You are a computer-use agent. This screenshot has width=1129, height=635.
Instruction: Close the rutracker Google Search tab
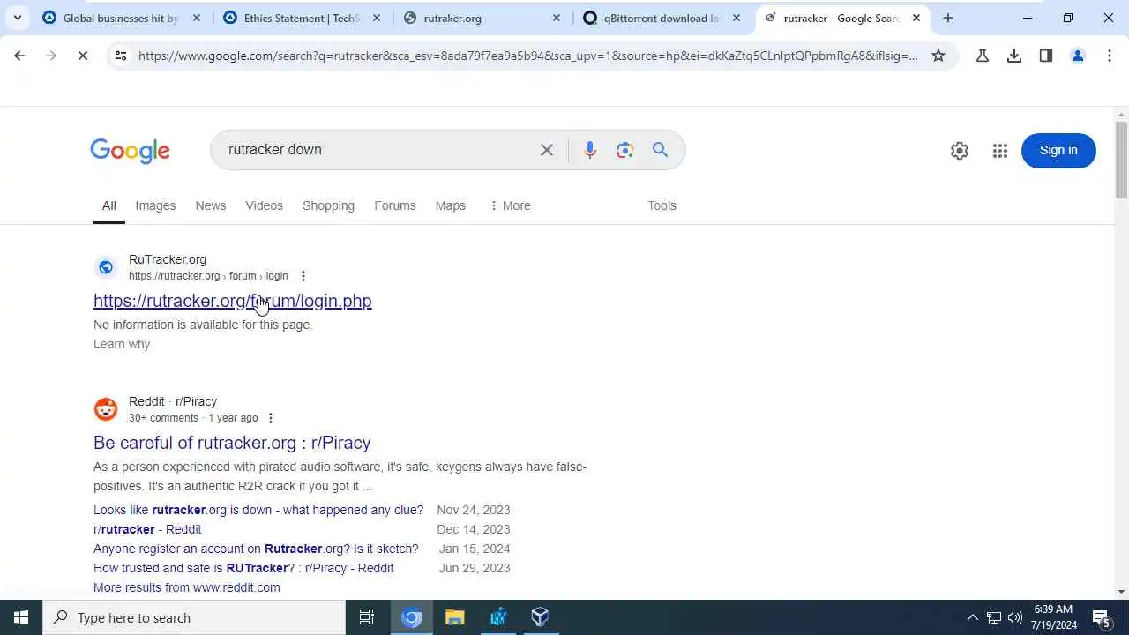[x=916, y=18]
